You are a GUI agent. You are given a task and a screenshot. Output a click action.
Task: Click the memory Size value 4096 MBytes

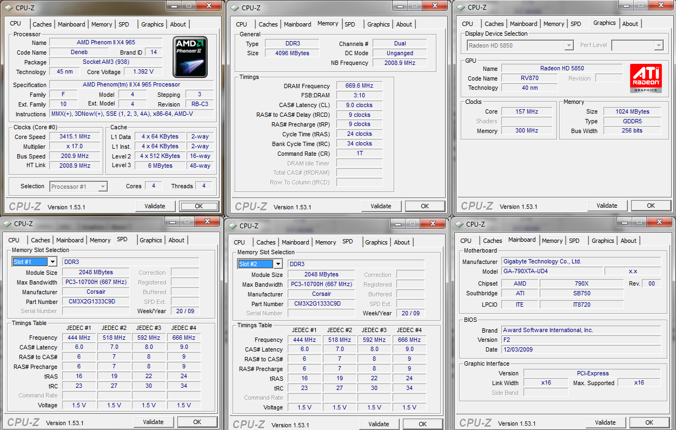click(293, 54)
